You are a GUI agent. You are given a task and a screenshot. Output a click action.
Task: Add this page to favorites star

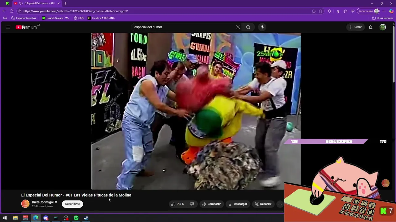point(321,11)
